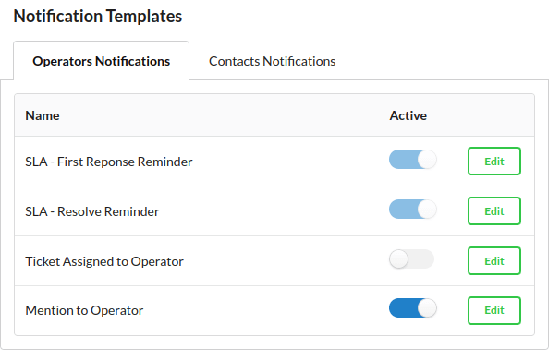Select the 'Ticket Assigned to Operator' row text

pyautogui.click(x=104, y=261)
